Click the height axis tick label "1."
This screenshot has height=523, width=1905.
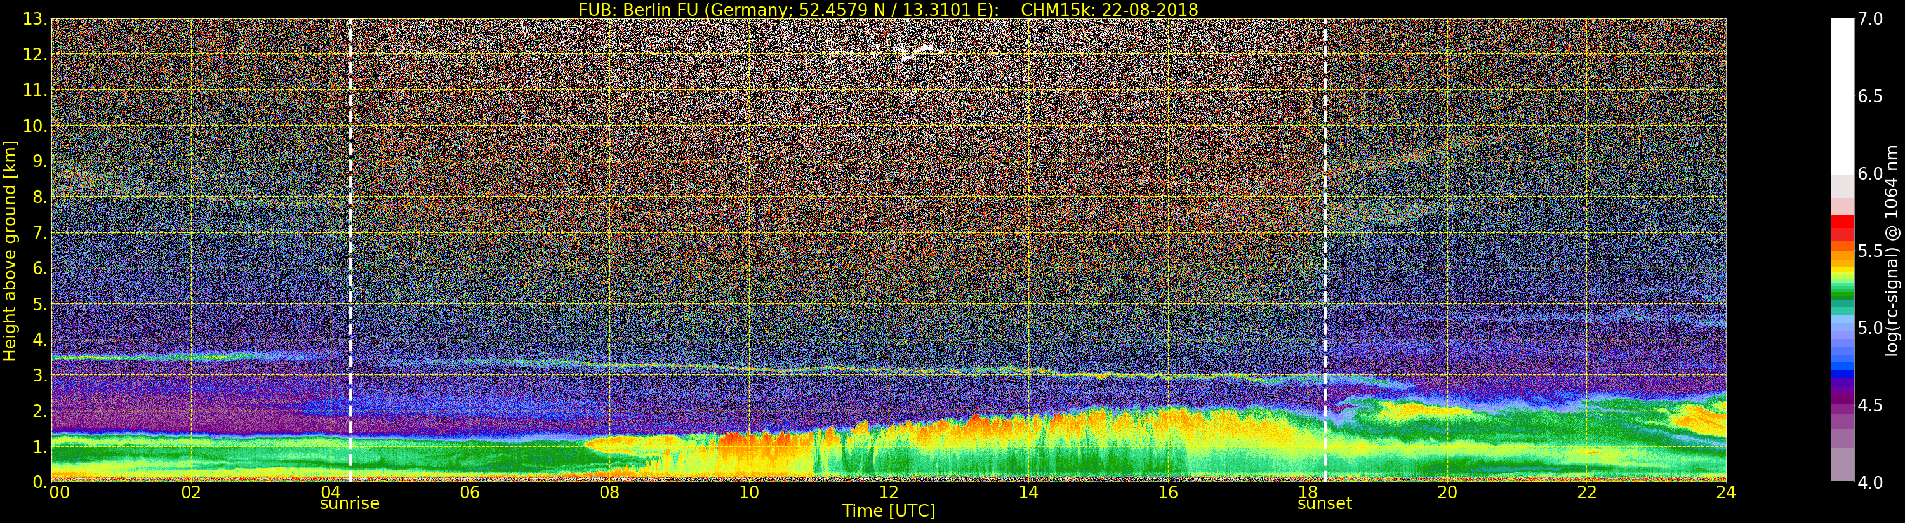coord(39,447)
